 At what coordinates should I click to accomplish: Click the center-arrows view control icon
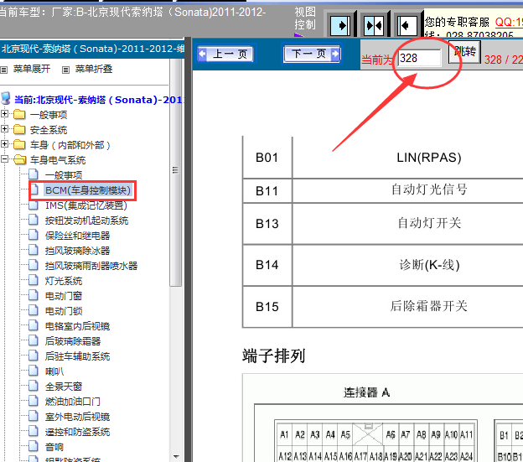(374, 25)
